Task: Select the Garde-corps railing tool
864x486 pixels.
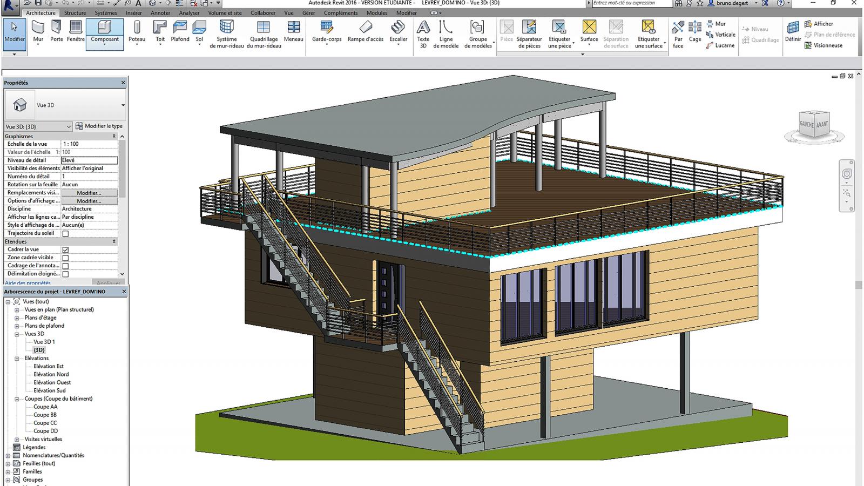Action: click(x=327, y=33)
